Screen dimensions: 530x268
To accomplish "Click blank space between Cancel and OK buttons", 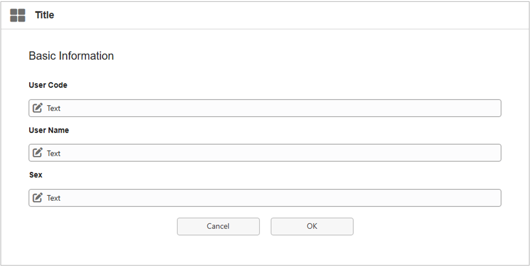I will (265, 226).
